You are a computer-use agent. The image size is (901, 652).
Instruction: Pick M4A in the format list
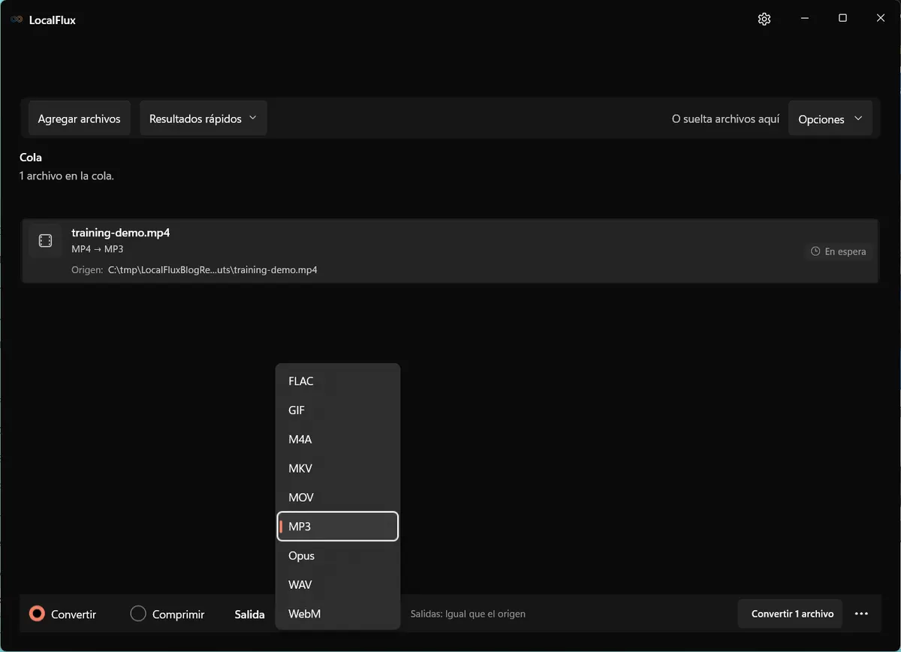pos(338,440)
